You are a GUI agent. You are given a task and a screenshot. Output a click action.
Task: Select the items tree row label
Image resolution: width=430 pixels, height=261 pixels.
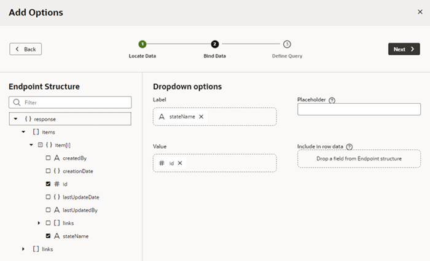(x=49, y=132)
